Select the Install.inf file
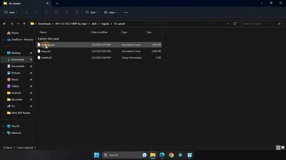This screenshot has width=286, height=160. pos(99,58)
